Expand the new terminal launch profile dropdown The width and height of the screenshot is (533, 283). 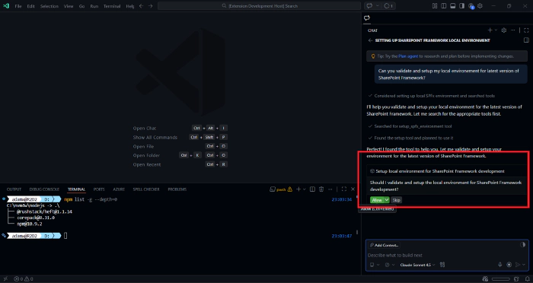pos(305,189)
